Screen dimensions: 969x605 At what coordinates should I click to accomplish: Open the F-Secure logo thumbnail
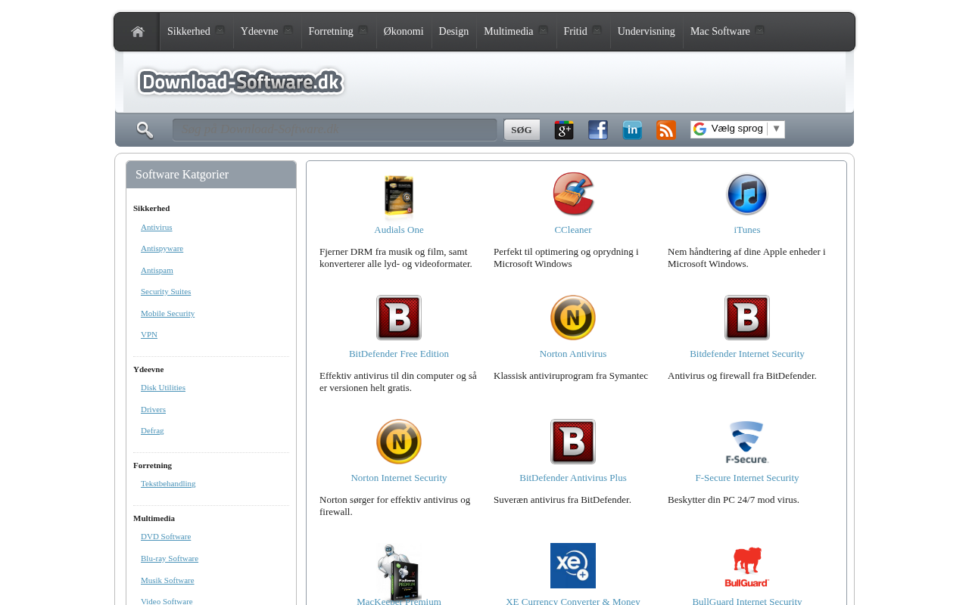click(x=747, y=442)
